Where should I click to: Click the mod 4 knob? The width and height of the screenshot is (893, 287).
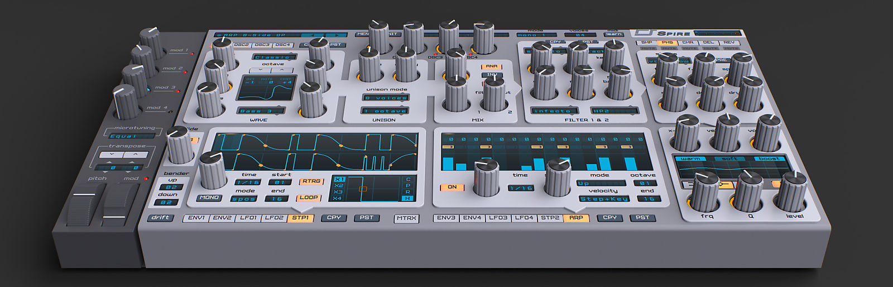[x=127, y=103]
